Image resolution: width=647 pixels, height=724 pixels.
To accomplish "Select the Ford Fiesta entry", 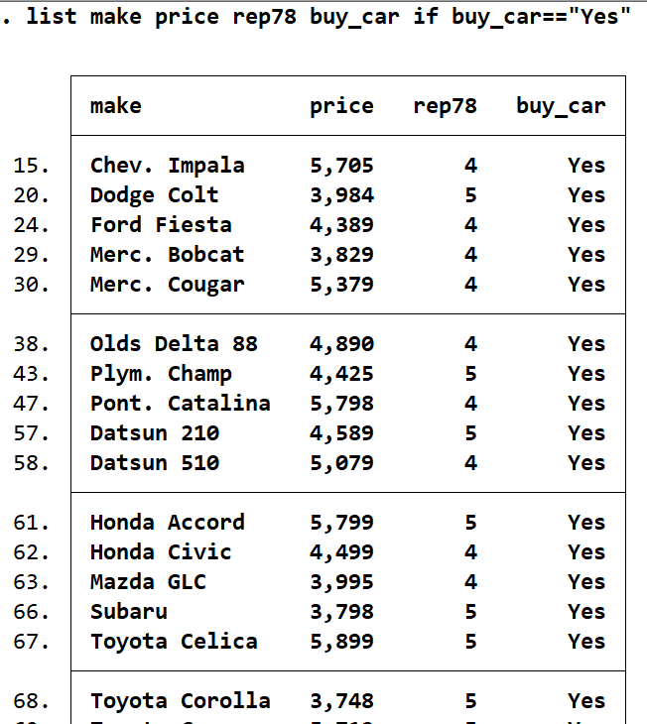I will click(x=161, y=225).
